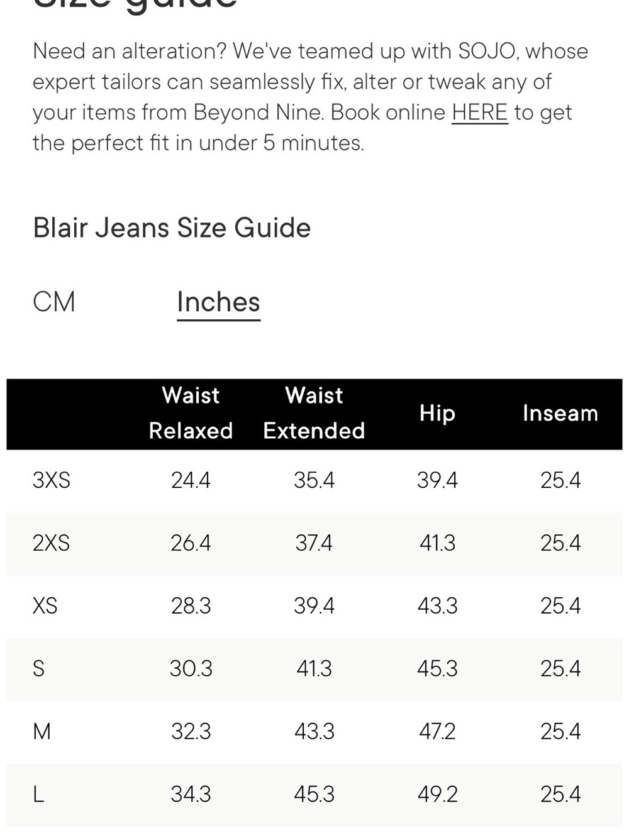This screenshot has width=629, height=838.
Task: Select the M size row label
Action: (42, 732)
